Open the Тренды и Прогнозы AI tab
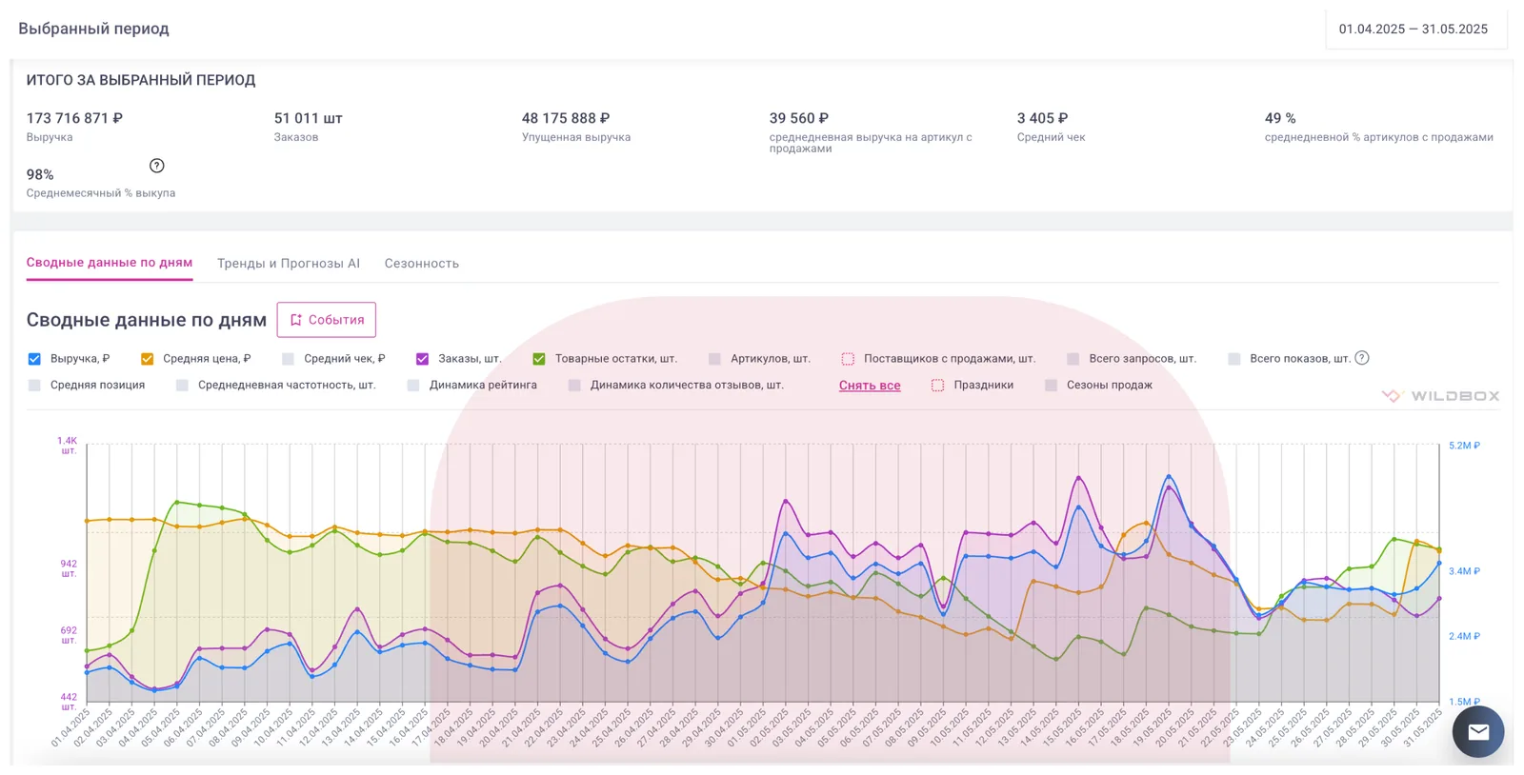This screenshot has width=1524, height=775. coord(289,264)
